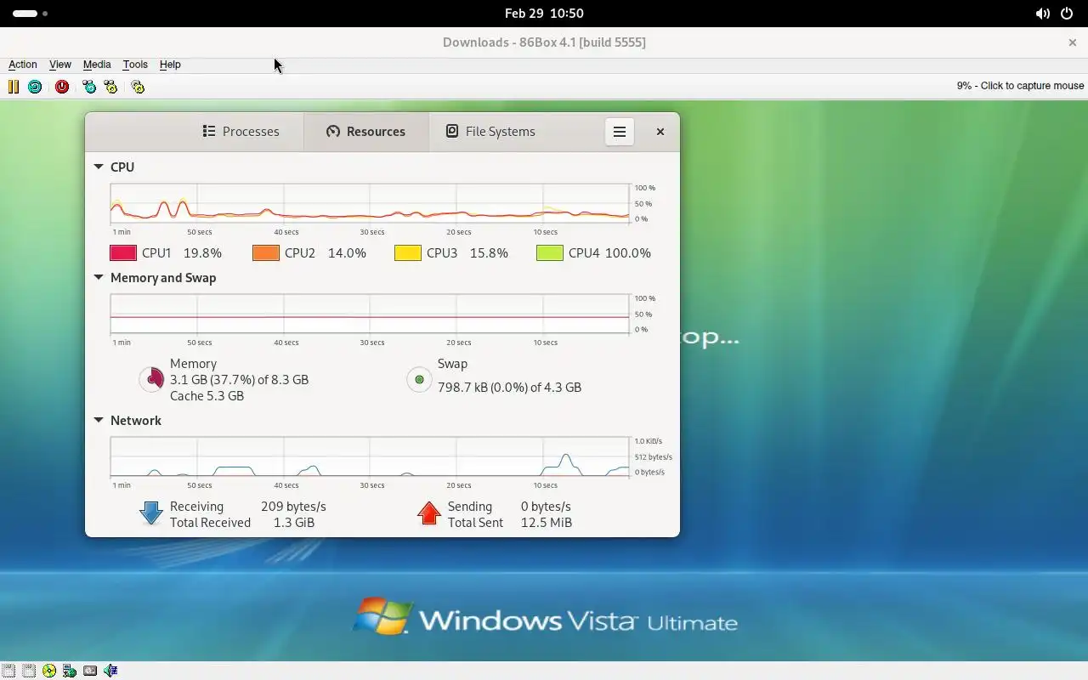Open the View menu
The width and height of the screenshot is (1088, 680).
[x=60, y=65]
